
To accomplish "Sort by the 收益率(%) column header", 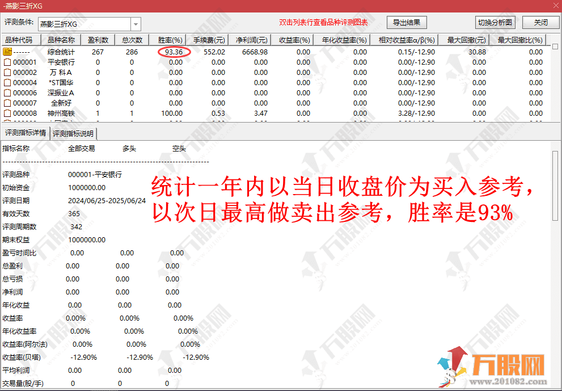I will (x=294, y=40).
